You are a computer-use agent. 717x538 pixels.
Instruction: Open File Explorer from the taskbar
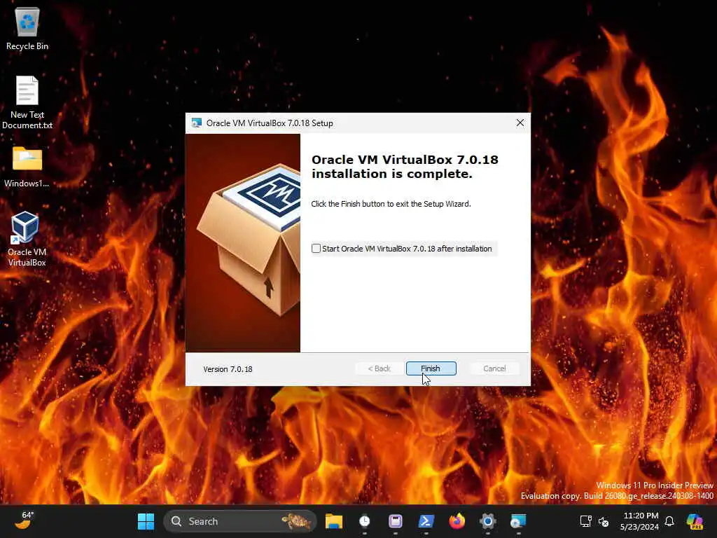[x=334, y=521]
